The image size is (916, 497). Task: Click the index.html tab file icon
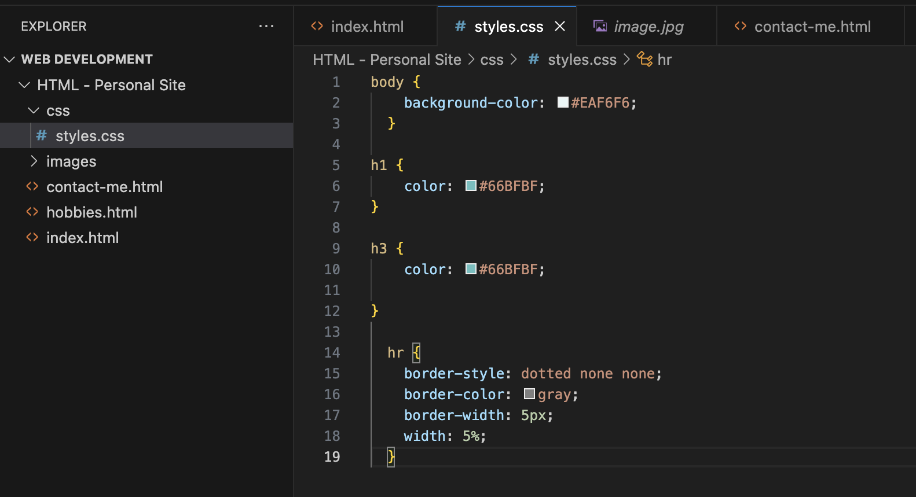pyautogui.click(x=317, y=26)
